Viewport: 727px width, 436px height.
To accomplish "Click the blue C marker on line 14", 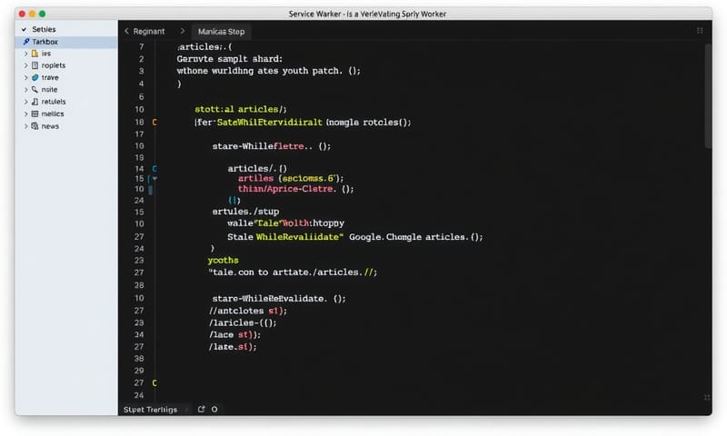I will pyautogui.click(x=154, y=169).
